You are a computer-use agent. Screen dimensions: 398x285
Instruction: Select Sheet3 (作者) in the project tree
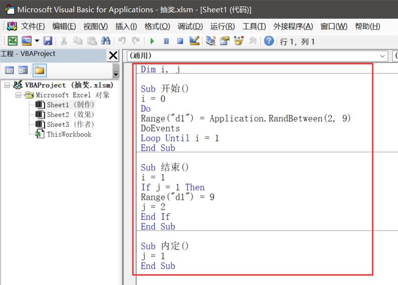click(71, 124)
